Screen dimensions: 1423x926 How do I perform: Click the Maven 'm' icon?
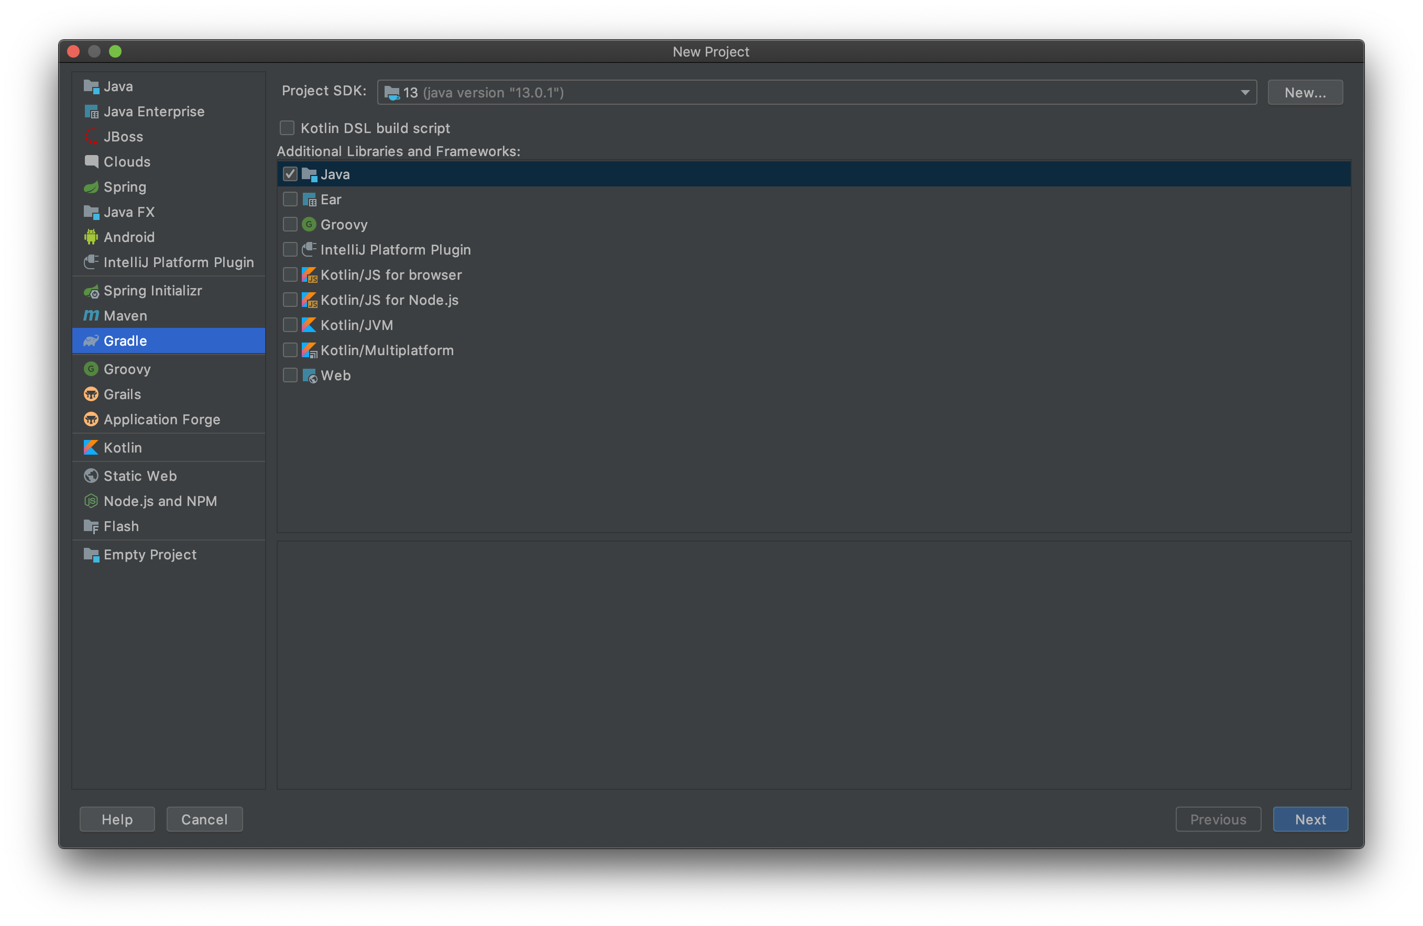[91, 316]
